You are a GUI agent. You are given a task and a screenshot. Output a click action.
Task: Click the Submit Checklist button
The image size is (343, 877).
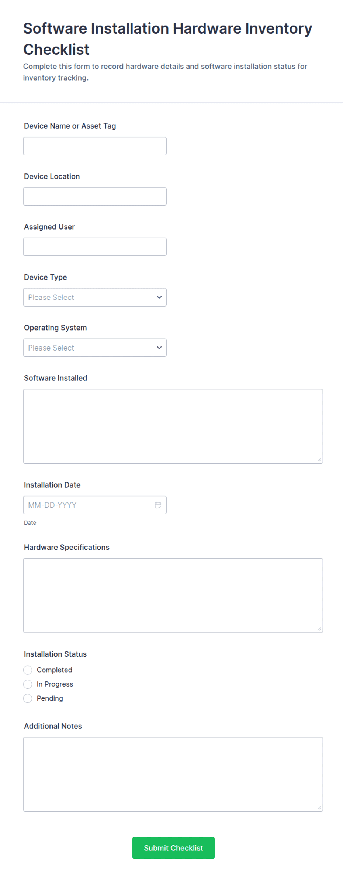tap(173, 848)
